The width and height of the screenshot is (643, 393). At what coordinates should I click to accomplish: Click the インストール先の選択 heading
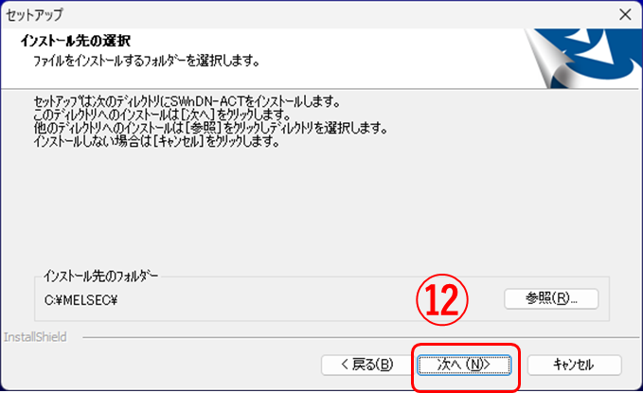(x=76, y=41)
